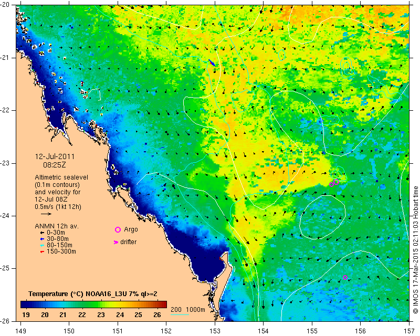Click the 'drifter' legend text

click(128, 242)
